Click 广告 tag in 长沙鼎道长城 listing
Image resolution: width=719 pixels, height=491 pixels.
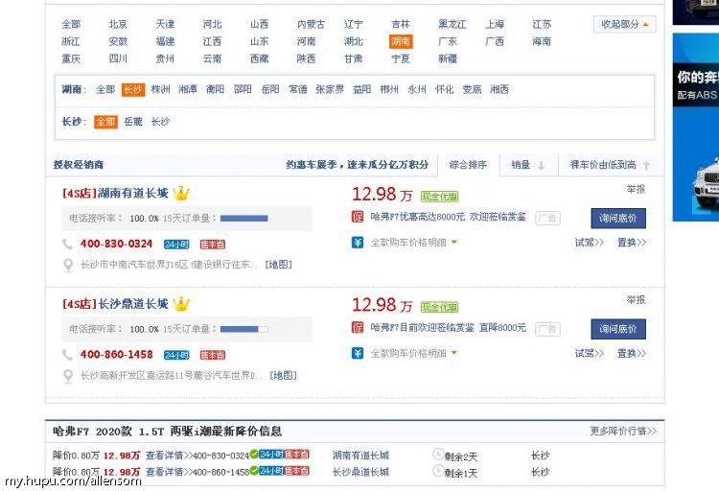pos(547,329)
